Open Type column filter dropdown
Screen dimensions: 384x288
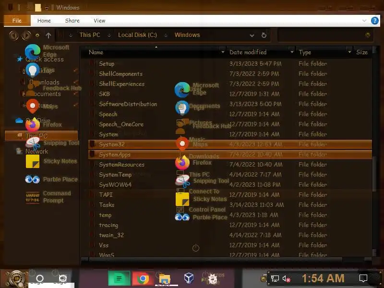click(x=350, y=52)
